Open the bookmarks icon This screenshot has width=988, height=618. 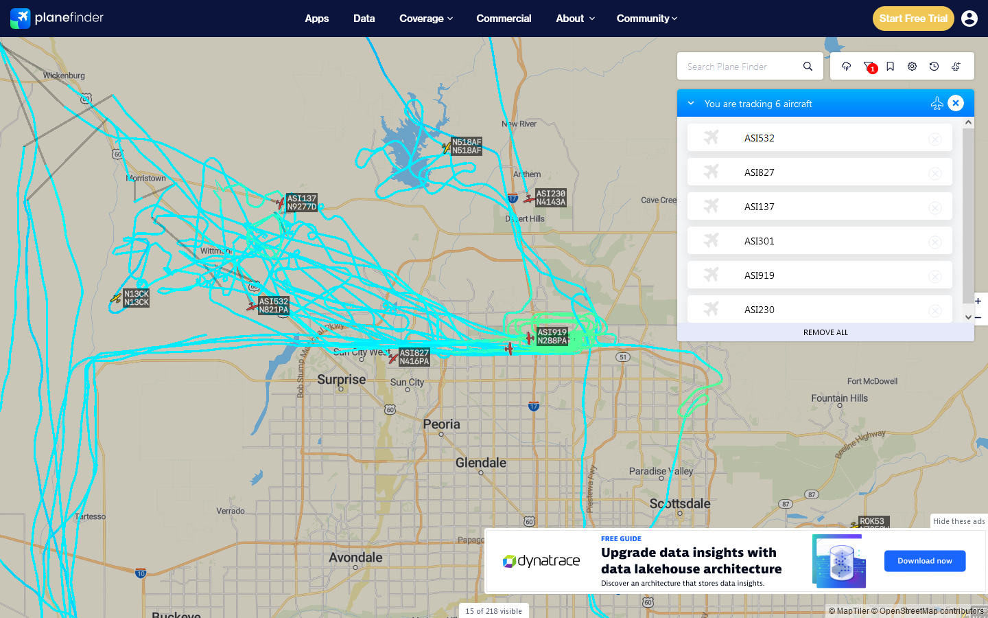tap(890, 67)
